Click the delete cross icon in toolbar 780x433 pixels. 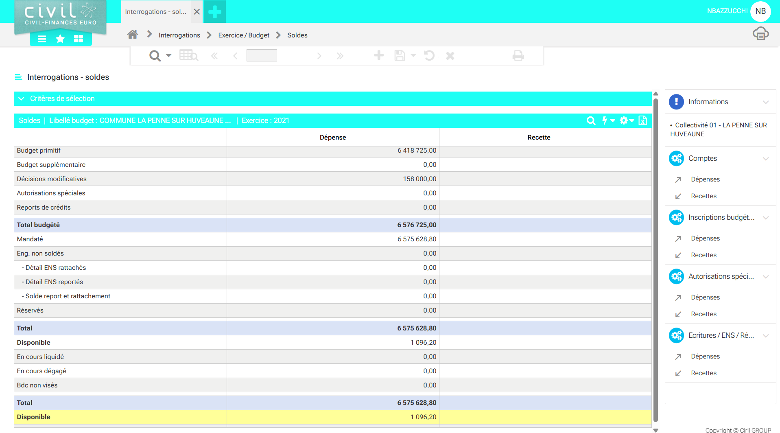point(450,56)
